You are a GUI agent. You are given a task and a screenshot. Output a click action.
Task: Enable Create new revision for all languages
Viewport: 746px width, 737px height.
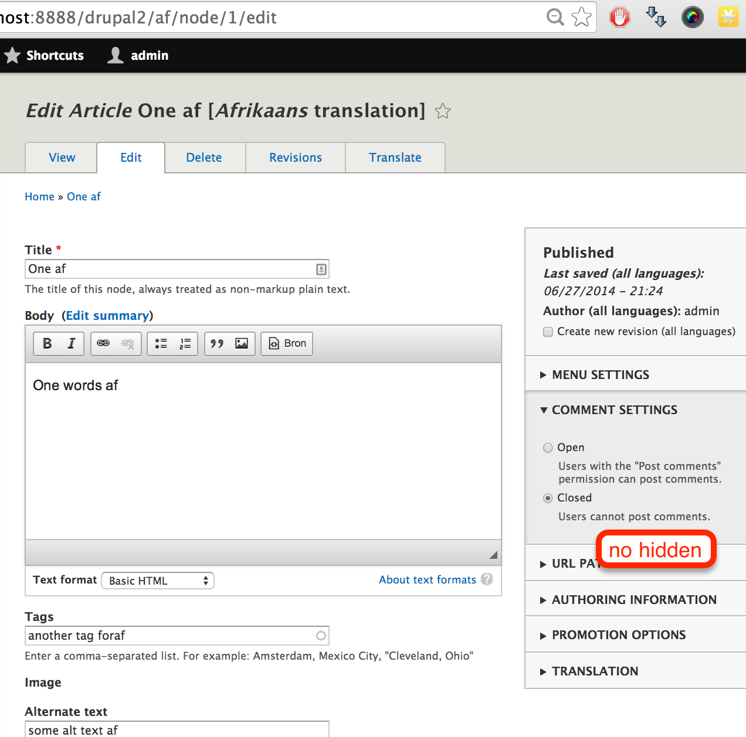point(547,332)
